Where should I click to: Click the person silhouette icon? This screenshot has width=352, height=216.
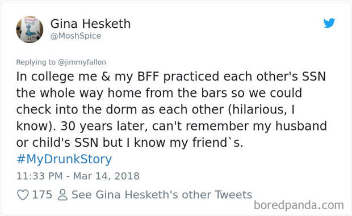pyautogui.click(x=62, y=194)
